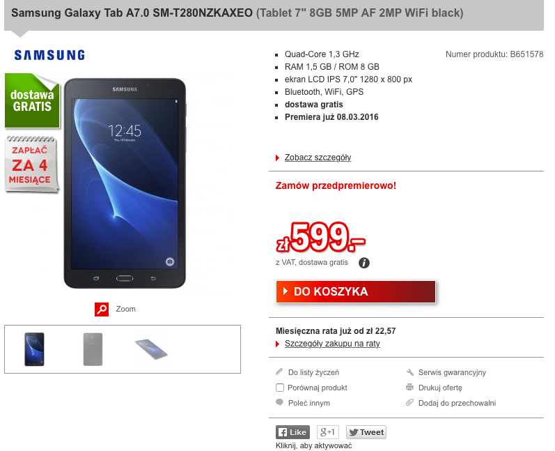
Task: Select the angled view tablet thumbnail
Action: click(152, 349)
